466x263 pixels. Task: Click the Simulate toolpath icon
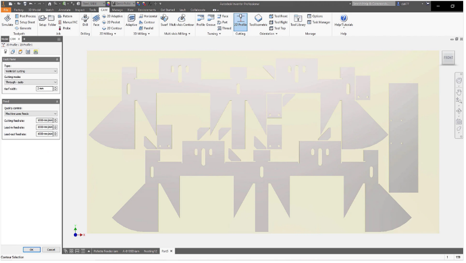click(x=7, y=20)
